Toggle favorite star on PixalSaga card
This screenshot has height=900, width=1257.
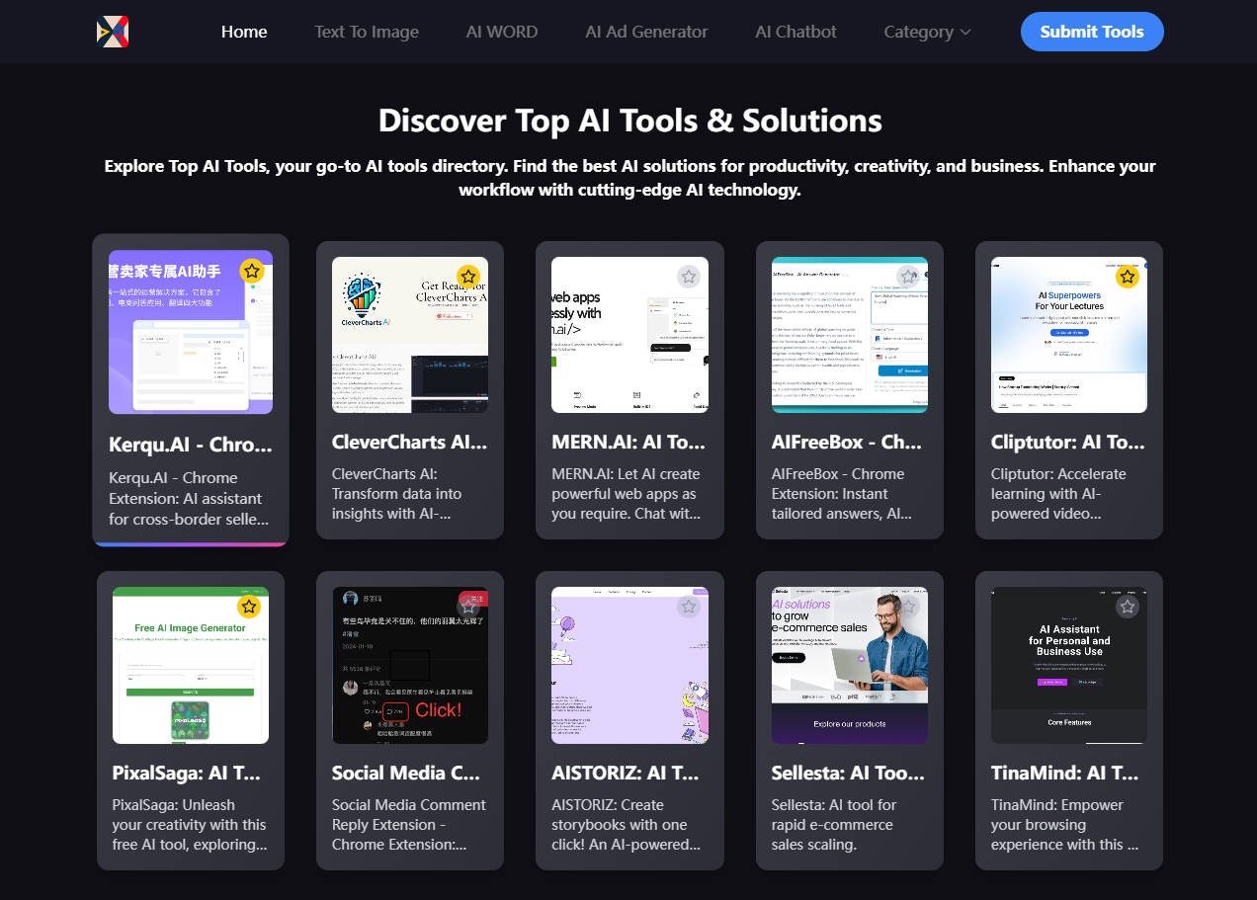[249, 607]
